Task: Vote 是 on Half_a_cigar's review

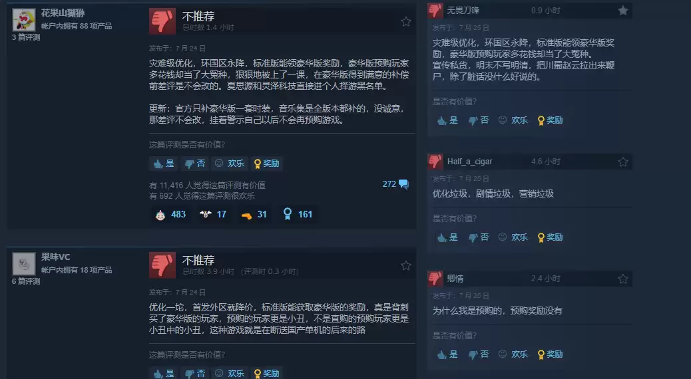Action: (x=447, y=237)
